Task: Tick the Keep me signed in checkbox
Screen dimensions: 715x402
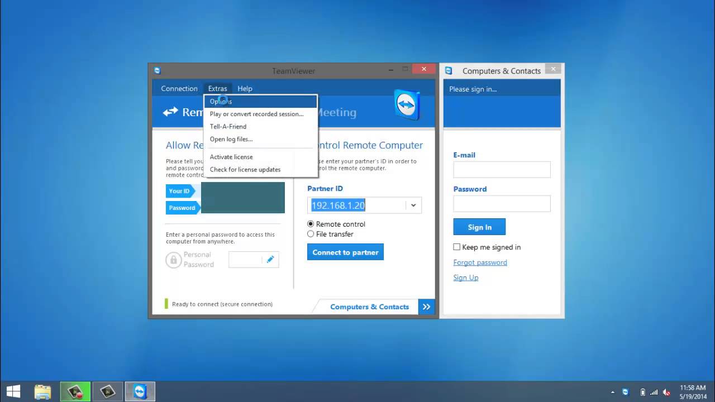Action: (457, 247)
